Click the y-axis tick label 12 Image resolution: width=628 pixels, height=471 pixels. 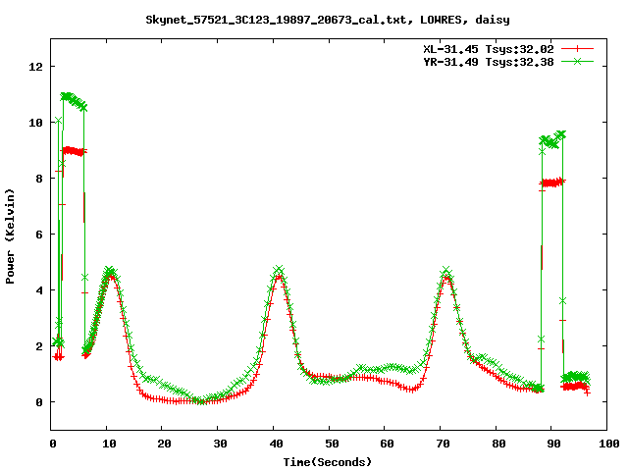point(36,67)
